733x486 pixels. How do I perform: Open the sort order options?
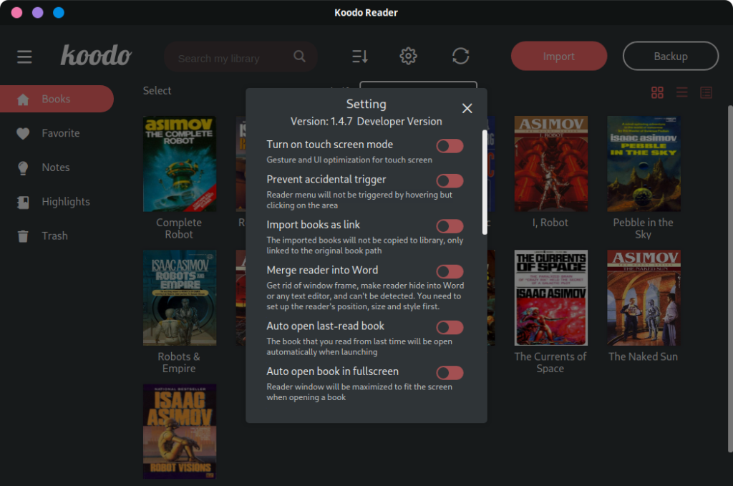359,56
